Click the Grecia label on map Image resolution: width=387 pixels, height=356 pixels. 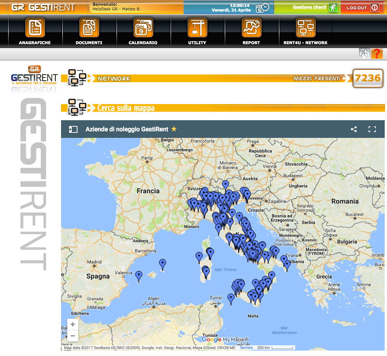(324, 277)
